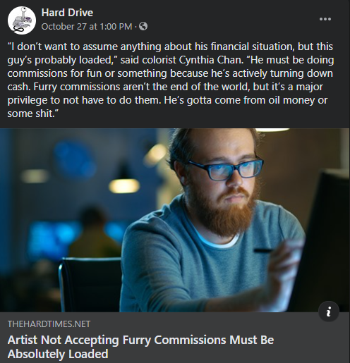Click the name "Cynthia Chan" in post text
The width and height of the screenshot is (350, 363).
coord(211,60)
